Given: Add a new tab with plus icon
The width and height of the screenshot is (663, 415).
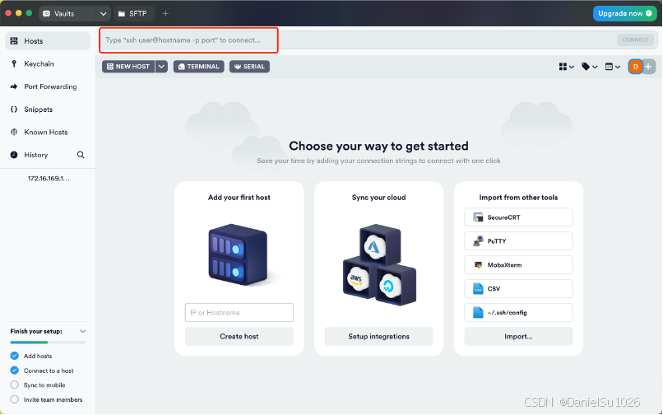Looking at the screenshot, I should (x=165, y=13).
